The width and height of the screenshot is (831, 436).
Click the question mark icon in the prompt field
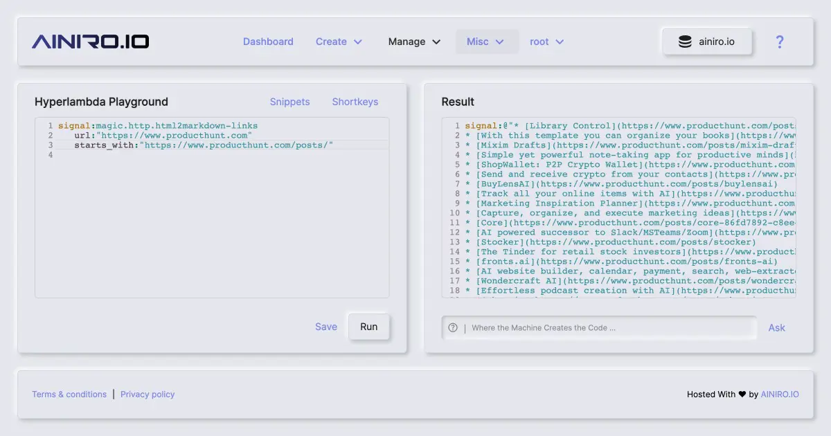click(453, 328)
